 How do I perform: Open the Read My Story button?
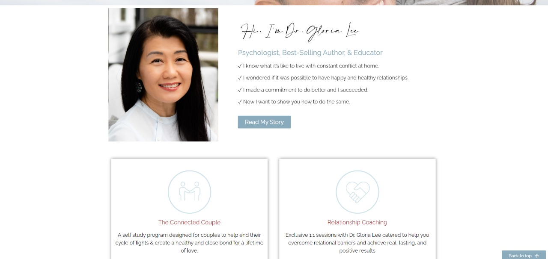pyautogui.click(x=264, y=122)
